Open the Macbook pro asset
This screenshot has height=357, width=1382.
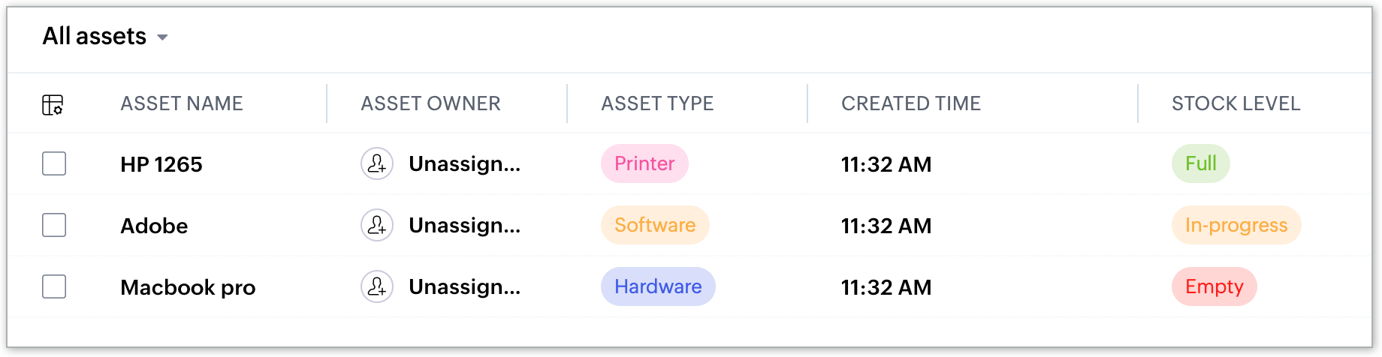point(188,287)
